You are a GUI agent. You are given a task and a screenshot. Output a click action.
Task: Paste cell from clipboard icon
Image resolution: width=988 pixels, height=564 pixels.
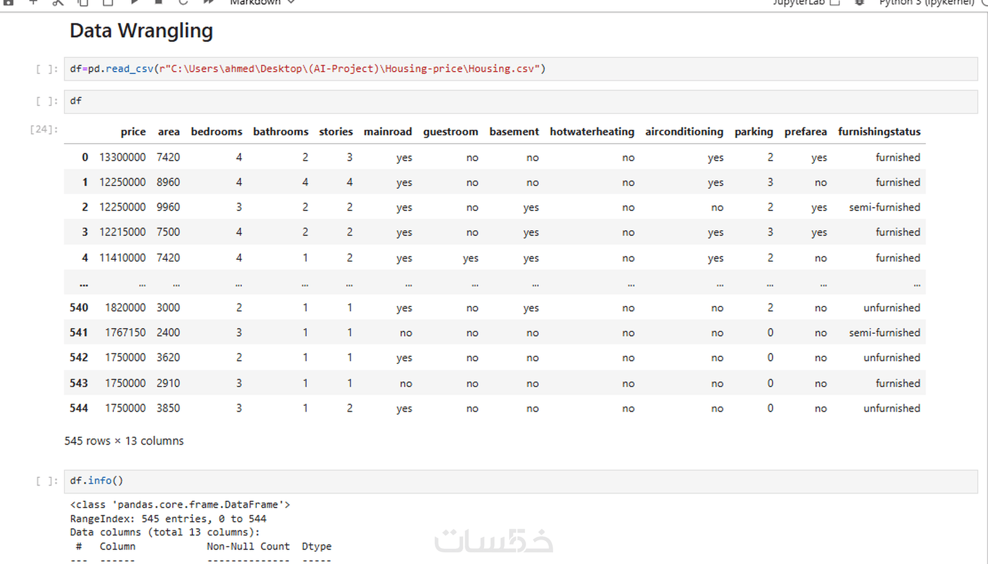coord(108,2)
